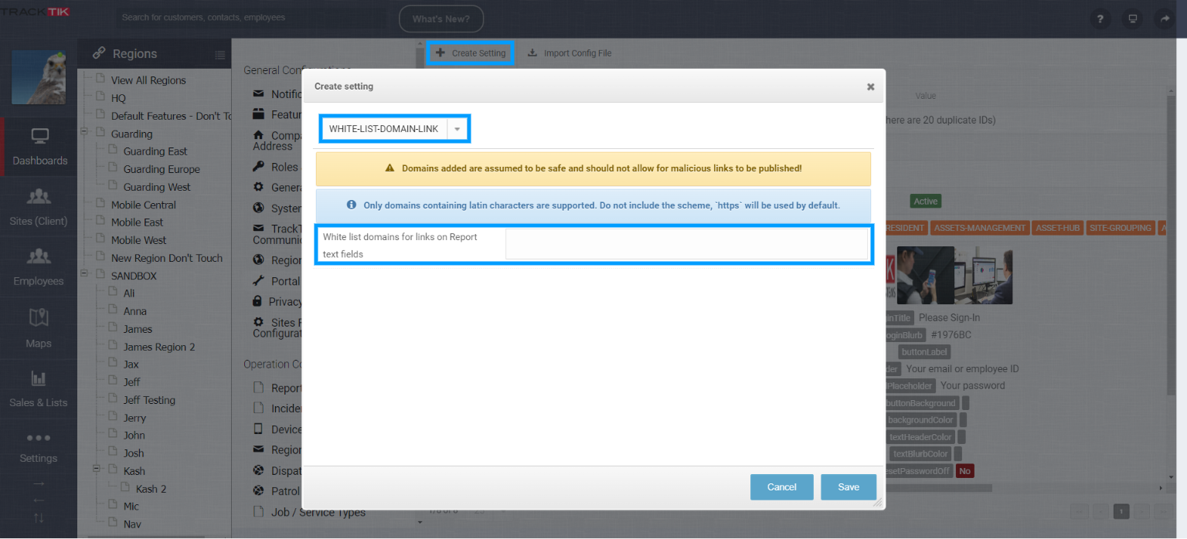This screenshot has height=539, width=1187.
Task: Select Mobile Central region
Action: click(x=144, y=205)
